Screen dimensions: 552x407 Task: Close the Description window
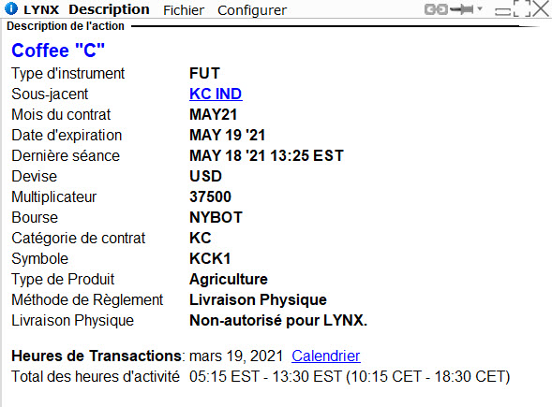(x=541, y=8)
